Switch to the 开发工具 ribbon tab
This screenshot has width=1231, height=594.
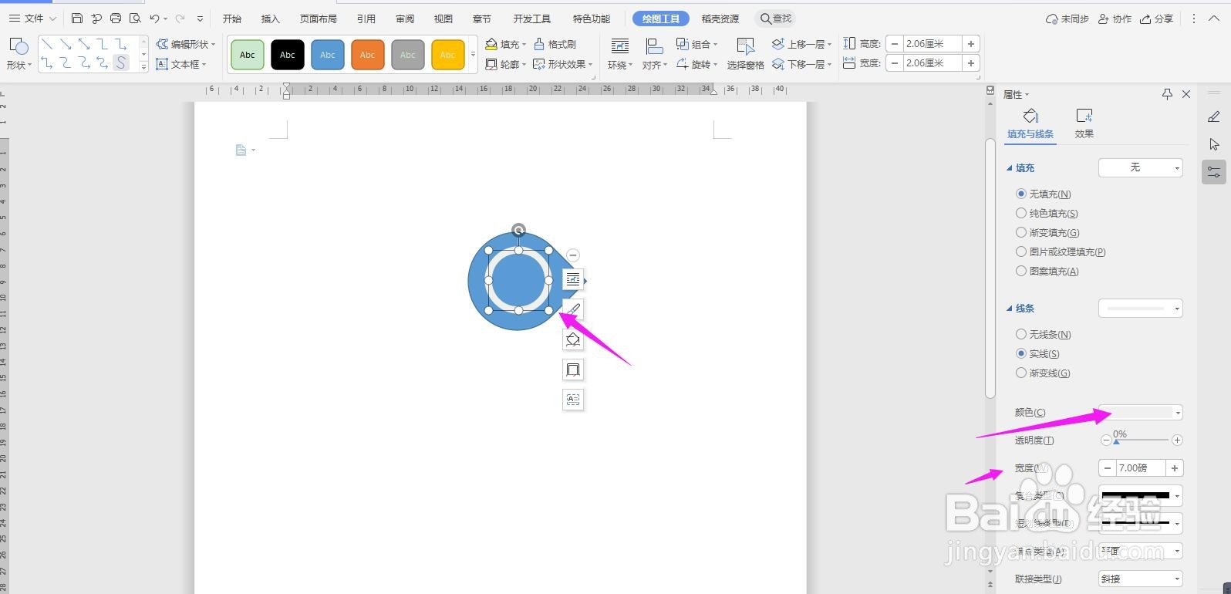pyautogui.click(x=532, y=19)
